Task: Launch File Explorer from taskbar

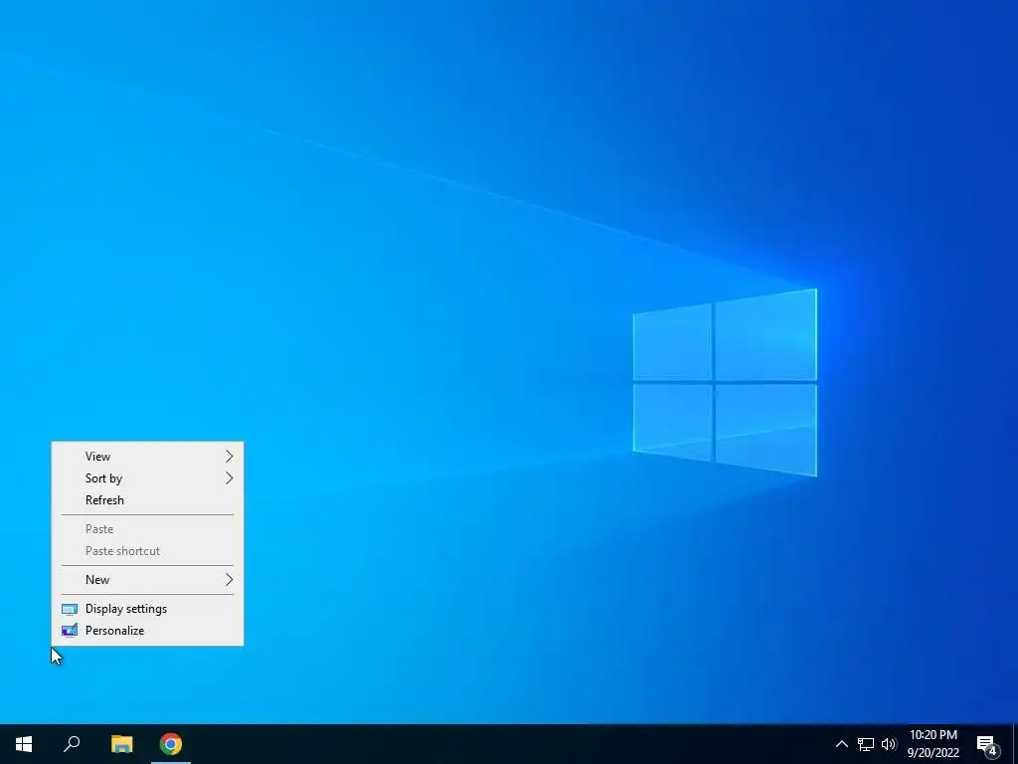Action: point(121,744)
